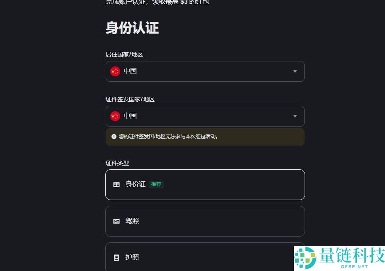Select 护照 as the document type
Image resolution: width=385 pixels, height=271 pixels.
coord(205,257)
